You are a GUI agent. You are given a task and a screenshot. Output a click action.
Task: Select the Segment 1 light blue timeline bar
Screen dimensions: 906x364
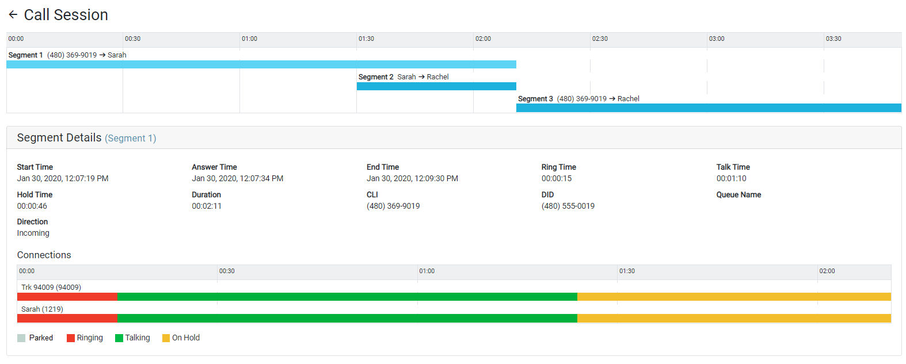pos(261,64)
